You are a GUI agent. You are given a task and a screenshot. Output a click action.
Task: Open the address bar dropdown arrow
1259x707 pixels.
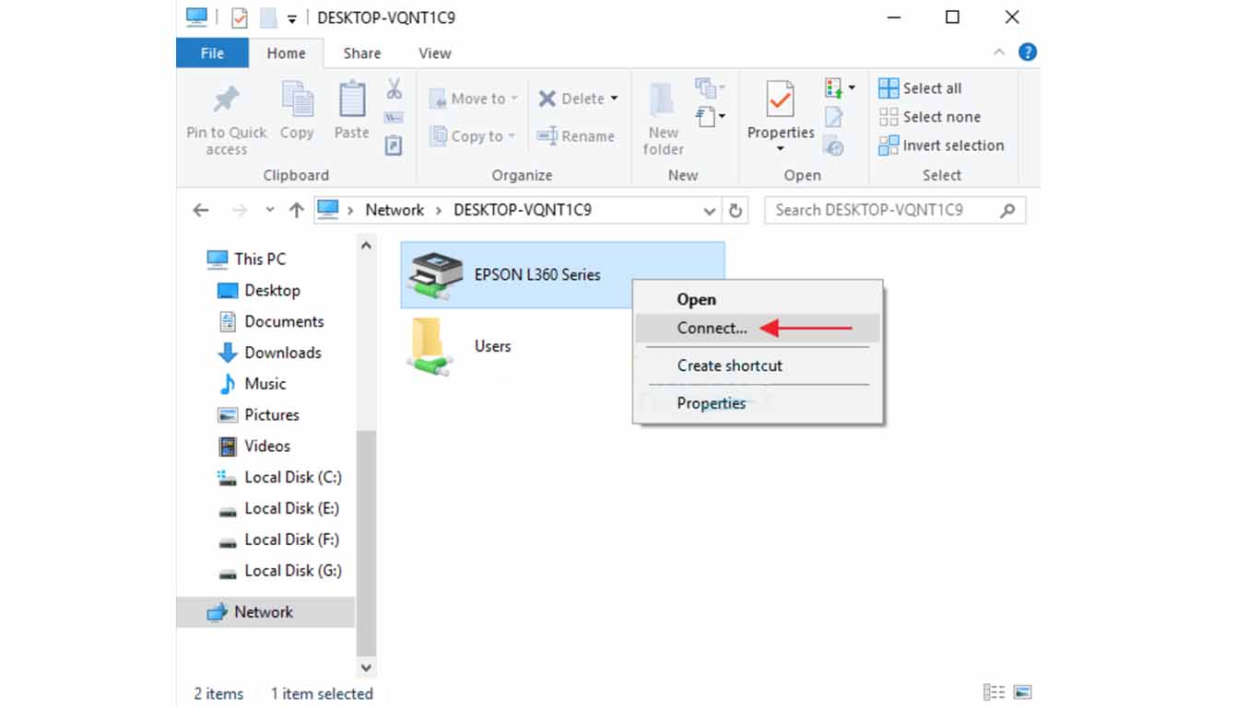[x=709, y=210]
